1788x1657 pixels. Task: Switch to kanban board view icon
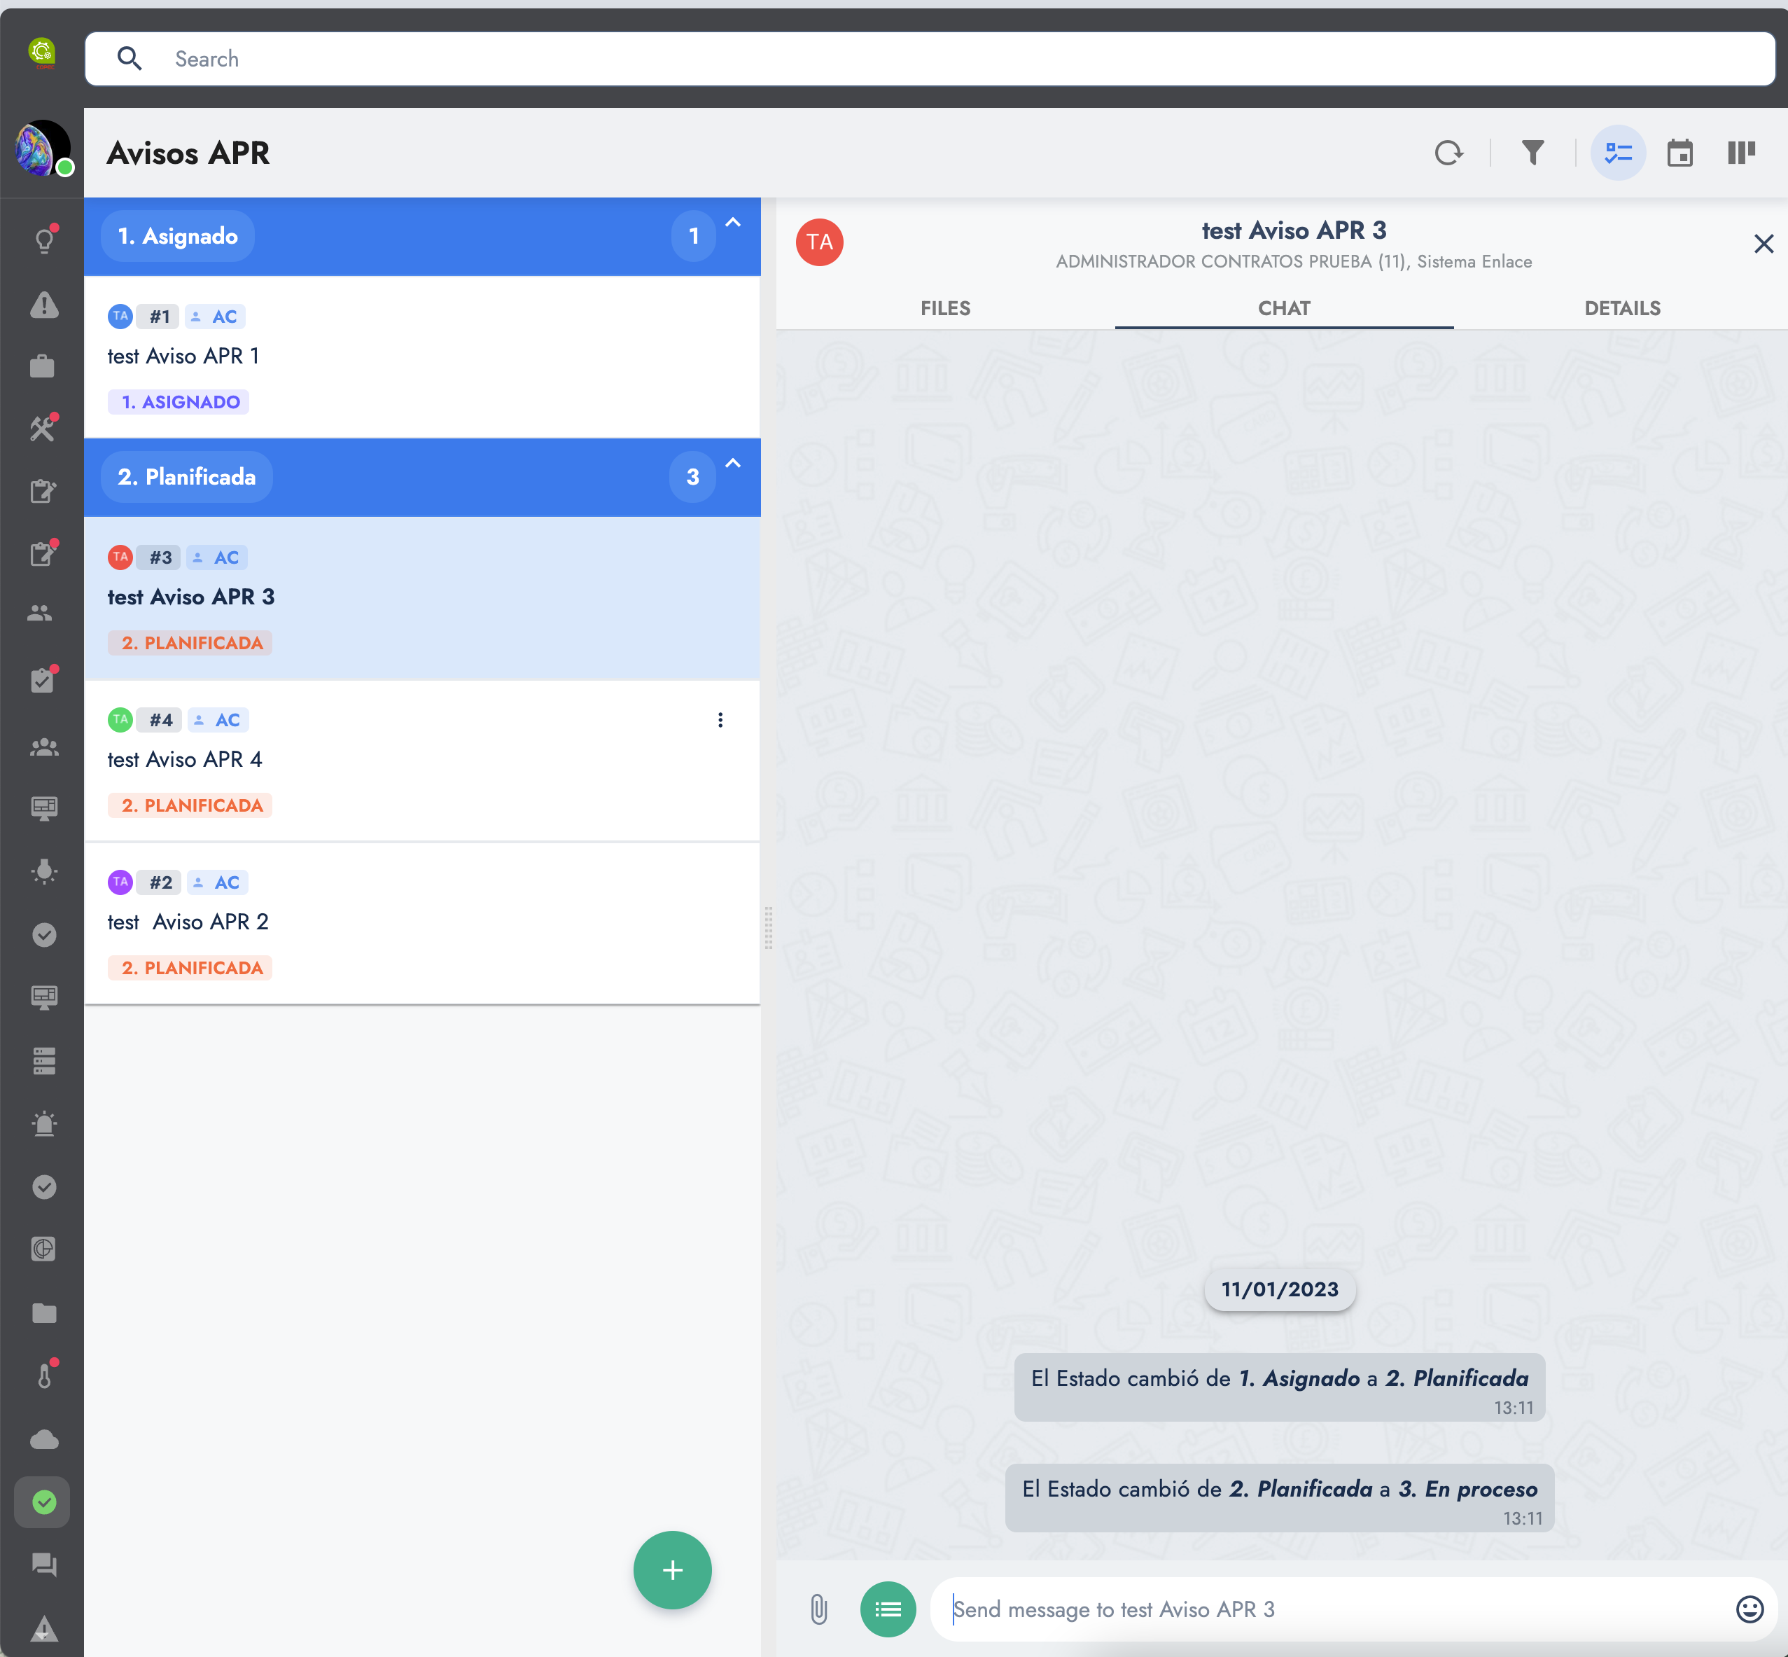1740,153
